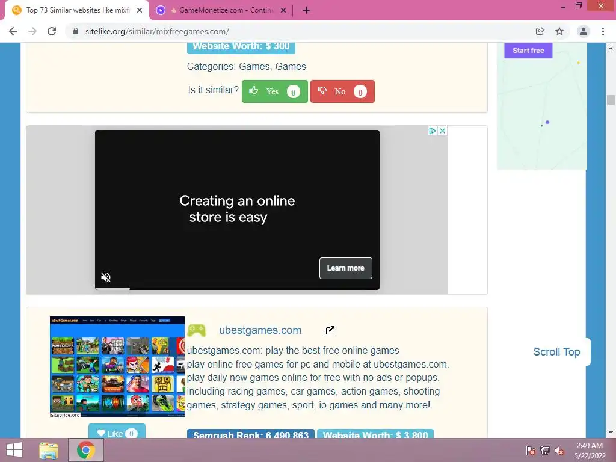Like ubestgames.com with heart button
616x462 pixels.
click(x=117, y=431)
